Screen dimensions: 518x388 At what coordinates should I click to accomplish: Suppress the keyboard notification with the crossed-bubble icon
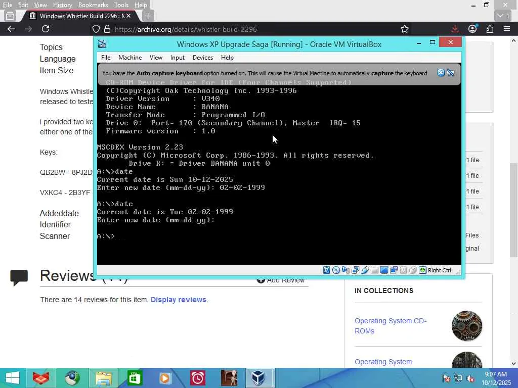pyautogui.click(x=451, y=73)
